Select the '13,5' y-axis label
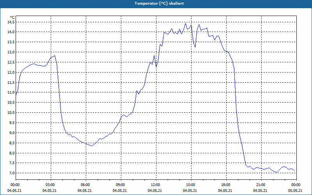The image size is (312, 195). (11, 42)
